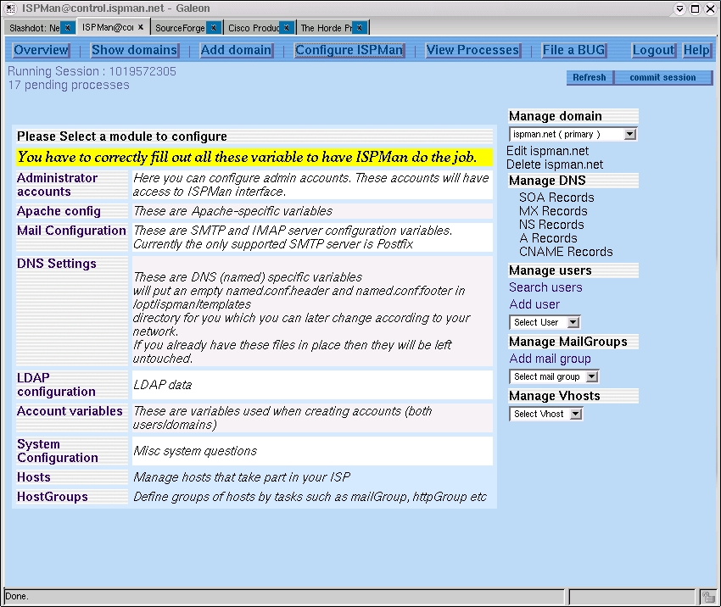Open the Hosts module
Image resolution: width=721 pixels, height=607 pixels.
point(34,477)
